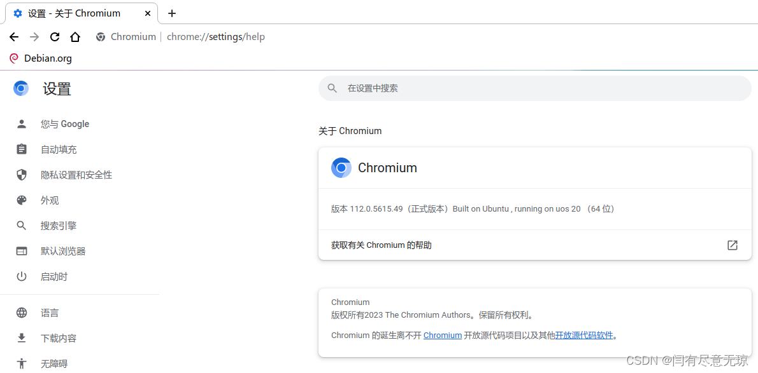758x373 pixels.
Task: Click the Debian swirl bookmark icon
Action: [x=14, y=59]
